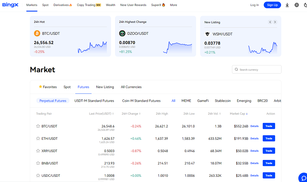Filter by BRC20 category
The width and height of the screenshot is (307, 182).
point(262,101)
